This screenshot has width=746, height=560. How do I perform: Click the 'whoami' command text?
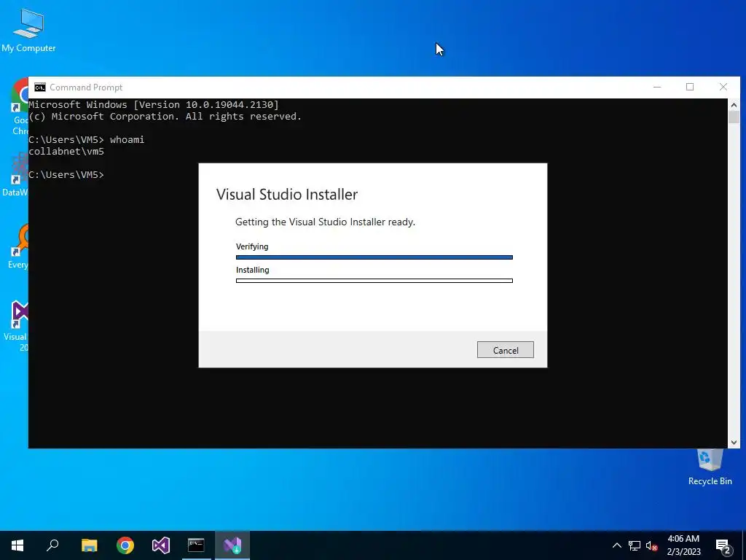coord(127,139)
